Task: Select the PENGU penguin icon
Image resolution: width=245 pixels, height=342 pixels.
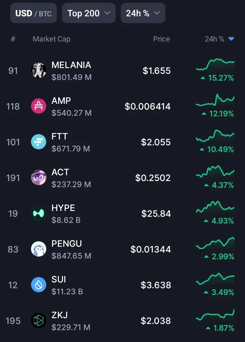Action: pos(38,249)
